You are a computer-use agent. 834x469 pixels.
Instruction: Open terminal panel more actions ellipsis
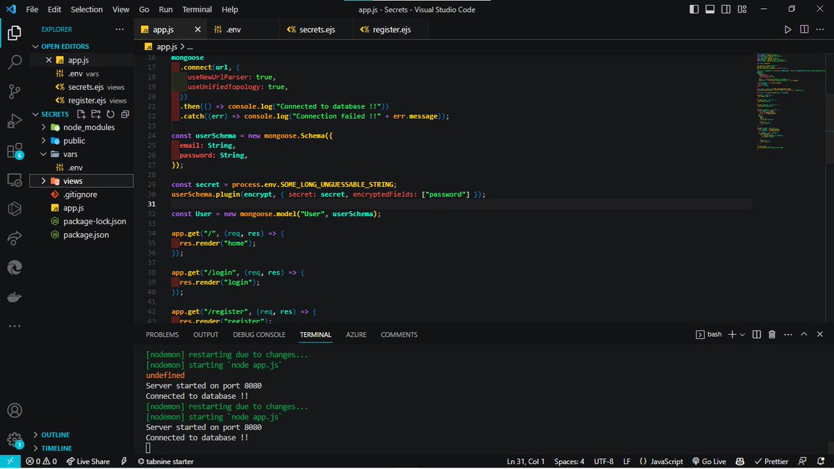coord(787,334)
